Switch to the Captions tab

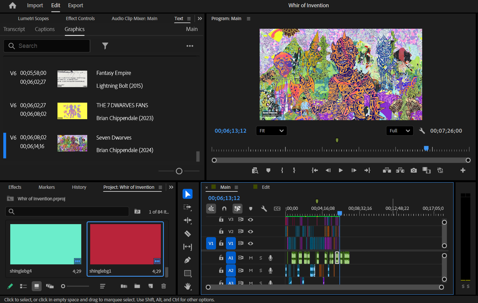click(x=45, y=29)
